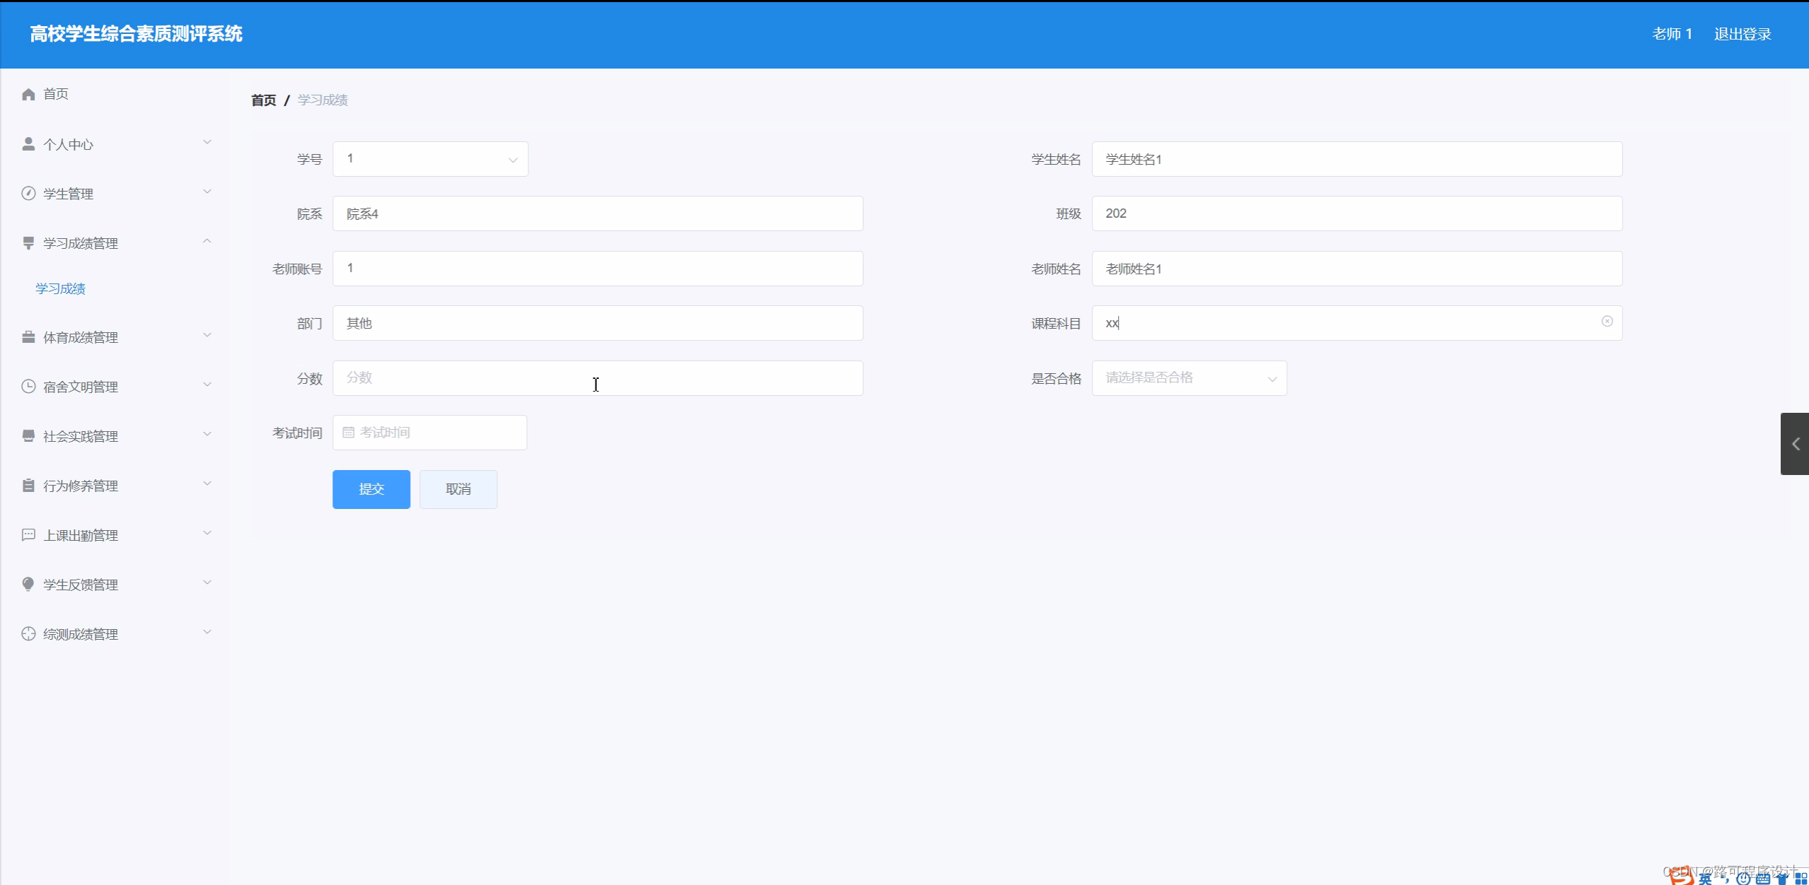Click 退出登录 to log out

(x=1742, y=34)
